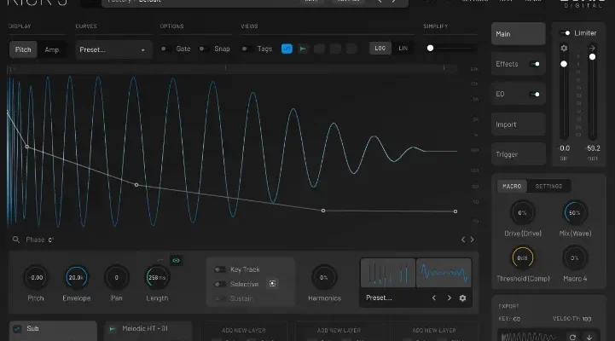615x341 pixels.
Task: Click the Selective target icon
Action: click(273, 283)
